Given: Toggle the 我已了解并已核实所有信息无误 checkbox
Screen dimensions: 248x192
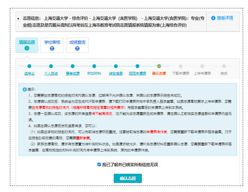Looking at the screenshot, I should click(99, 165).
